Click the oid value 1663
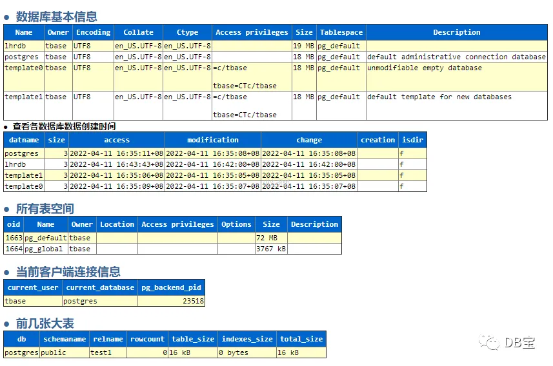 pyautogui.click(x=14, y=238)
